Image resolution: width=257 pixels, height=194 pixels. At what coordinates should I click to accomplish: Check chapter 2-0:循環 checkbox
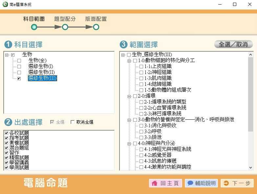(x=135, y=96)
